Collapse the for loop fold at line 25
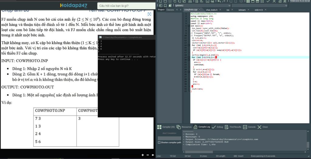Viewport: 311px width, 159px height. (189, 72)
